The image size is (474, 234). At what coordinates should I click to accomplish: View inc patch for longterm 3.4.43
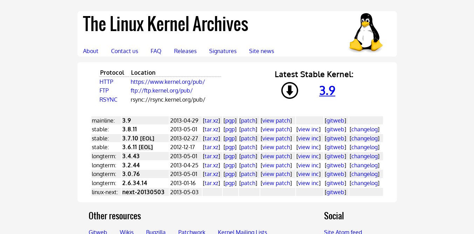pos(308,156)
